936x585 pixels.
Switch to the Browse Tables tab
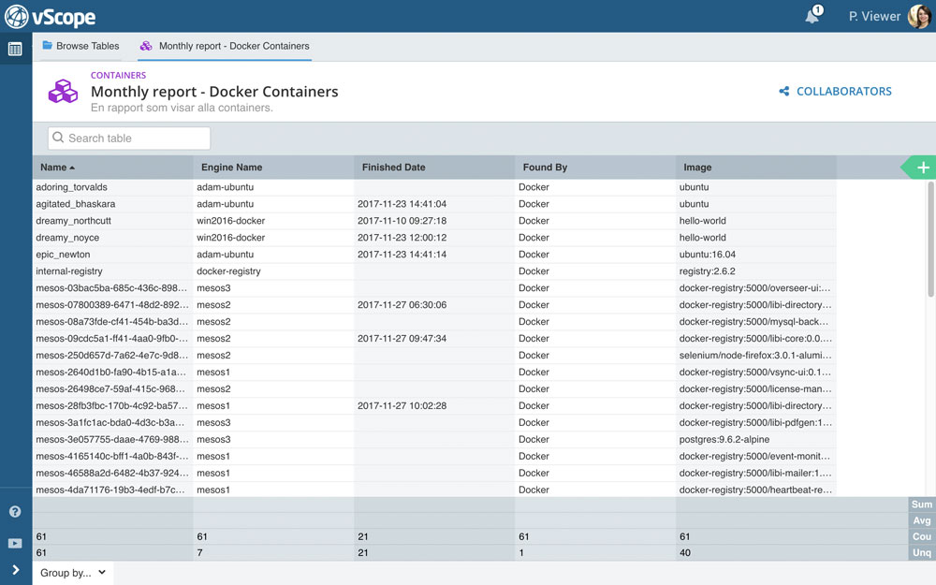click(80, 46)
